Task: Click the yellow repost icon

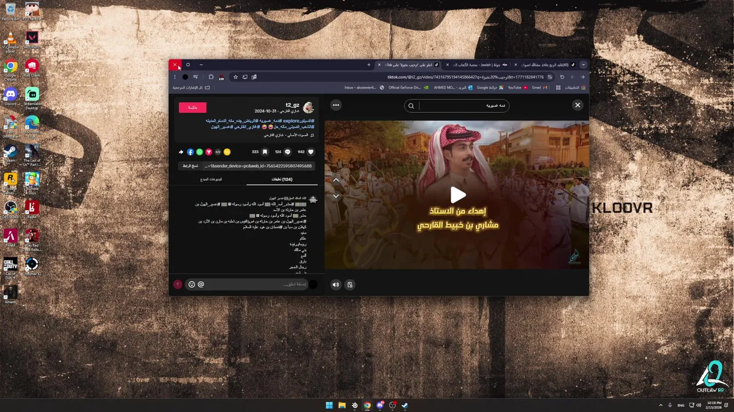Action: tap(227, 152)
